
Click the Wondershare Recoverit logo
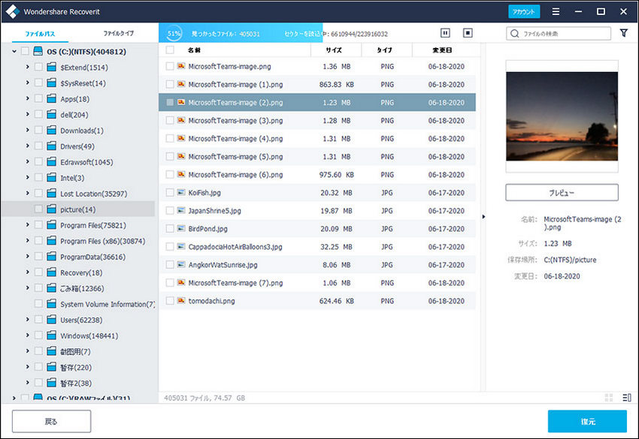[x=13, y=11]
